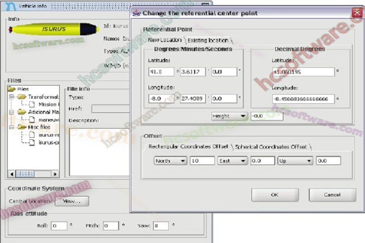Open the North direction dropdown
Screen dimensions: 365x243
[x=170, y=160]
